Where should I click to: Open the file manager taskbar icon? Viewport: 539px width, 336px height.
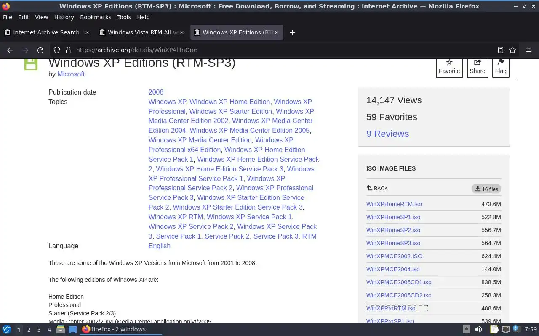pos(61,329)
